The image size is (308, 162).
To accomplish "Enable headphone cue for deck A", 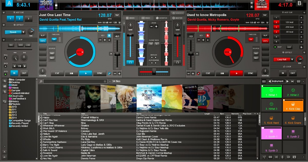I will click(x=130, y=62).
